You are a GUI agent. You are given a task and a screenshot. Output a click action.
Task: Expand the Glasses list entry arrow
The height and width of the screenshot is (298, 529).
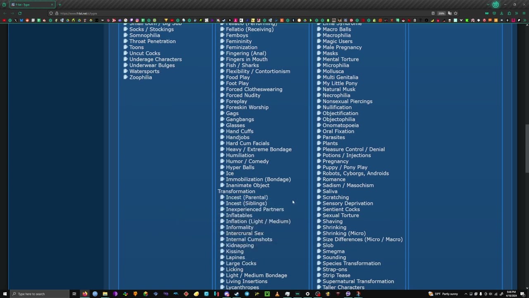pos(222,125)
